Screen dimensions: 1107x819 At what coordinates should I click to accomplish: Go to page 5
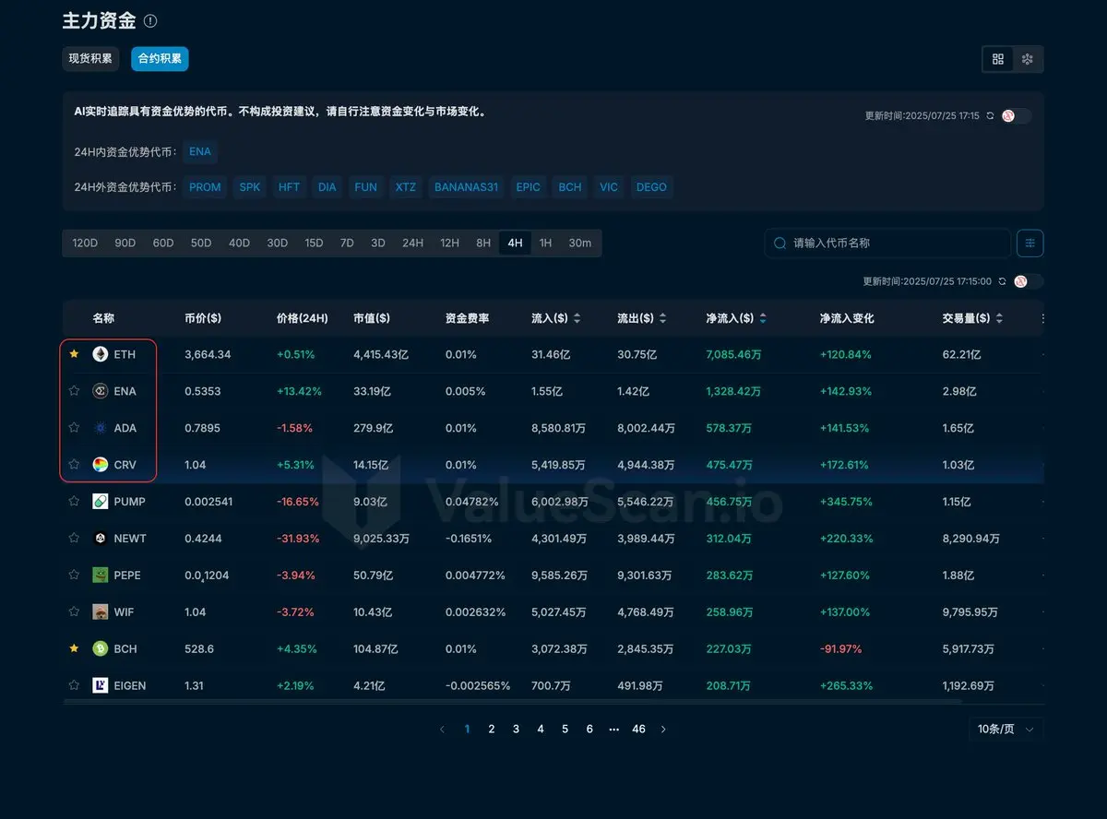click(x=565, y=730)
